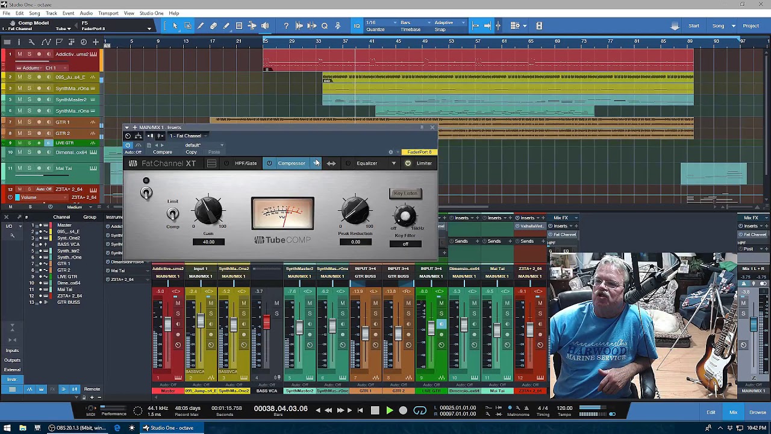
Task: Open the marker track flag icon
Action: click(x=58, y=42)
